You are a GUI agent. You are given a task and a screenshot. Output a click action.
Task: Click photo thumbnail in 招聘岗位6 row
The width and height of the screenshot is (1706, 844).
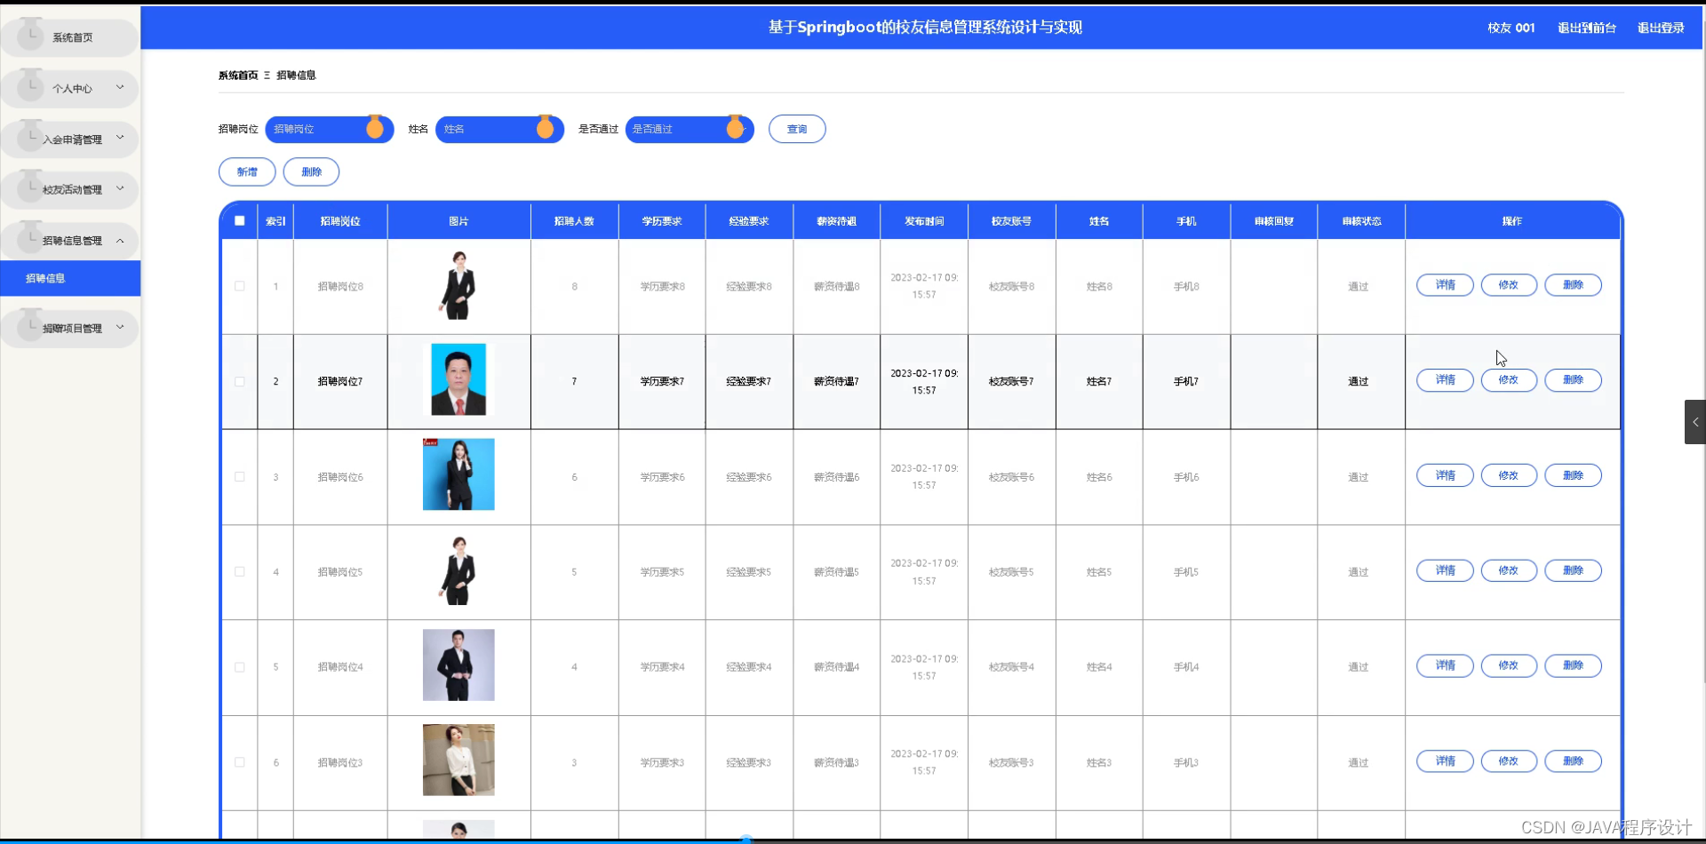(x=458, y=474)
